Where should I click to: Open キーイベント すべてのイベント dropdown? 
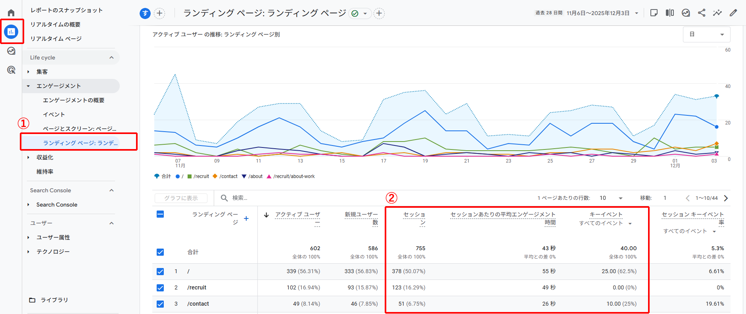[x=606, y=223]
